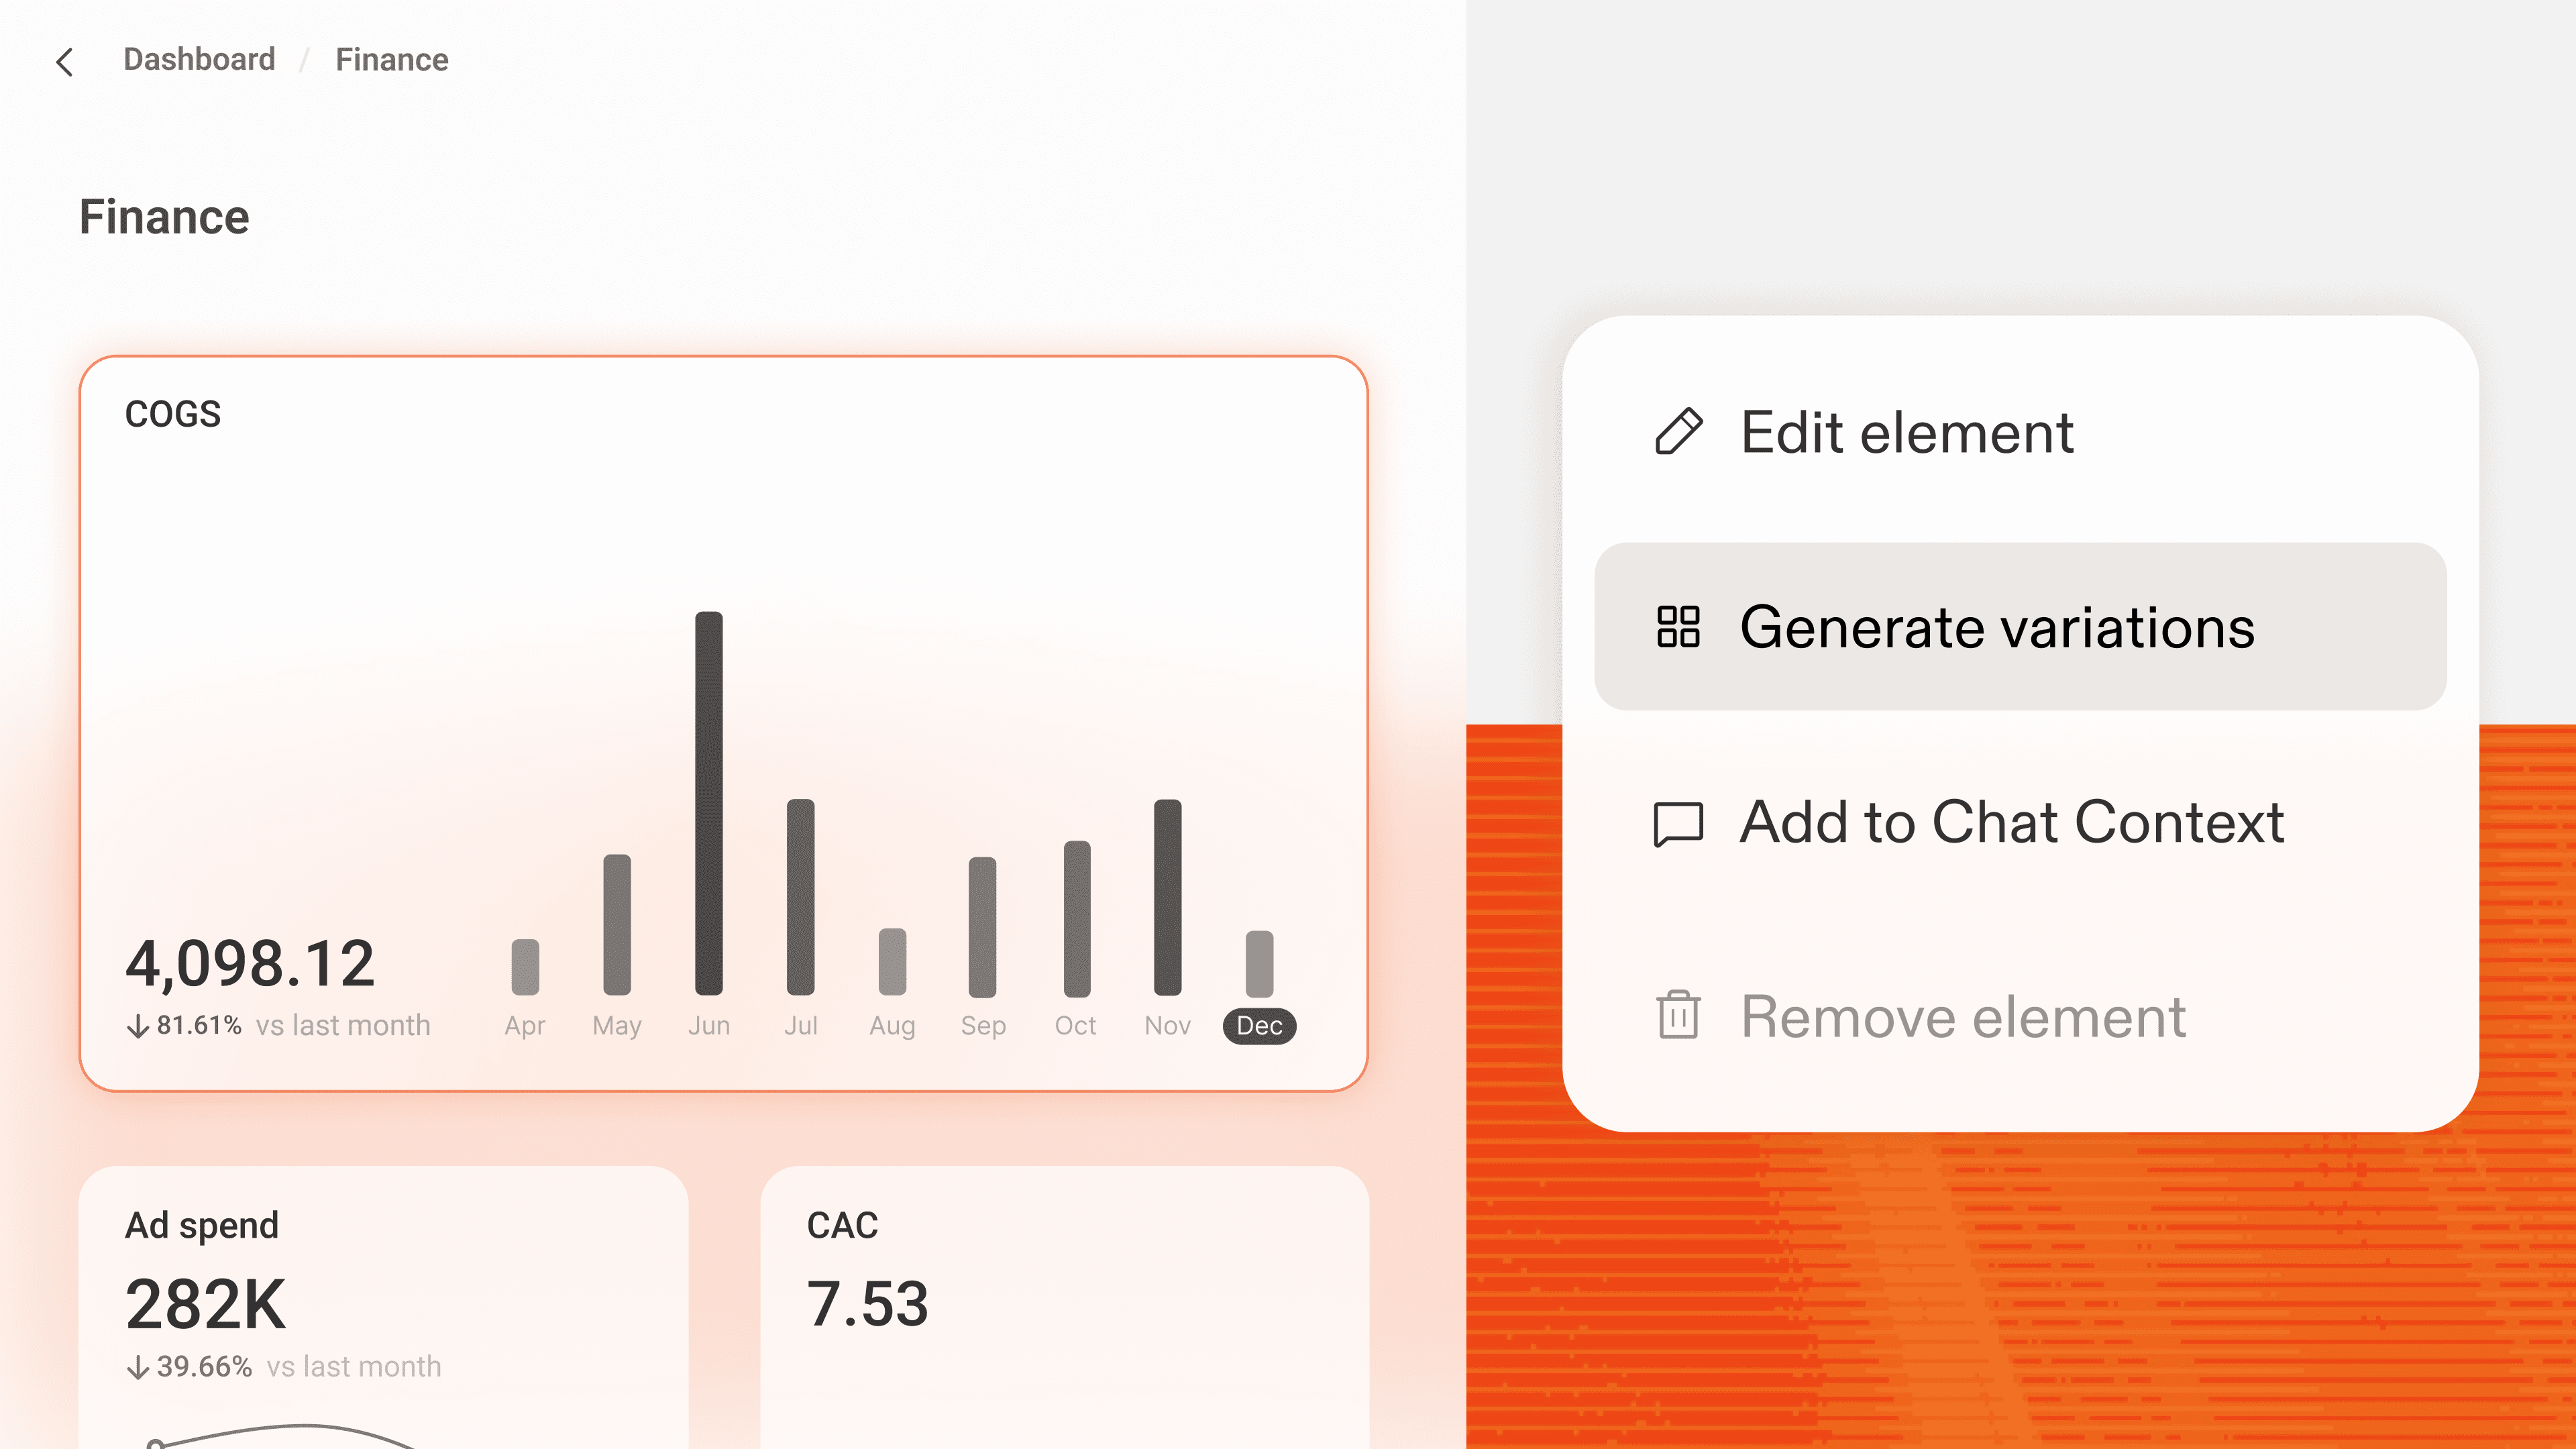Open the Dashboard breadcrumb link
Screen dimensions: 2576x1449
point(199,59)
